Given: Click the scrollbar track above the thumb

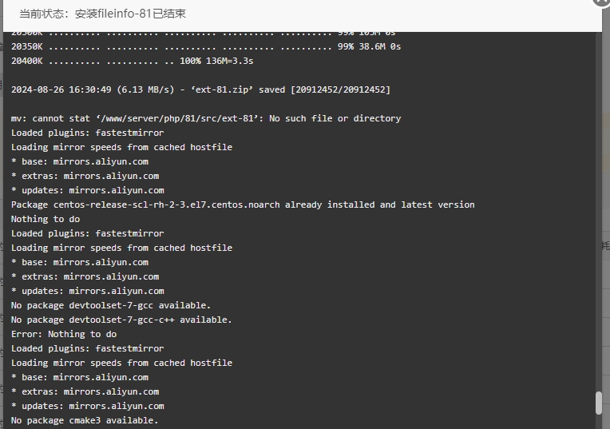Looking at the screenshot, I should pyautogui.click(x=599, y=210).
